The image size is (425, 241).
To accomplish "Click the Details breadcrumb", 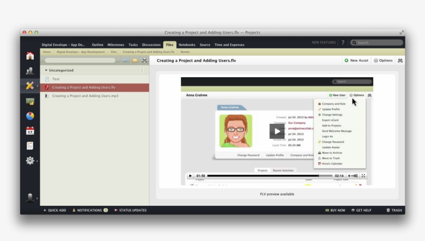I will [185, 52].
